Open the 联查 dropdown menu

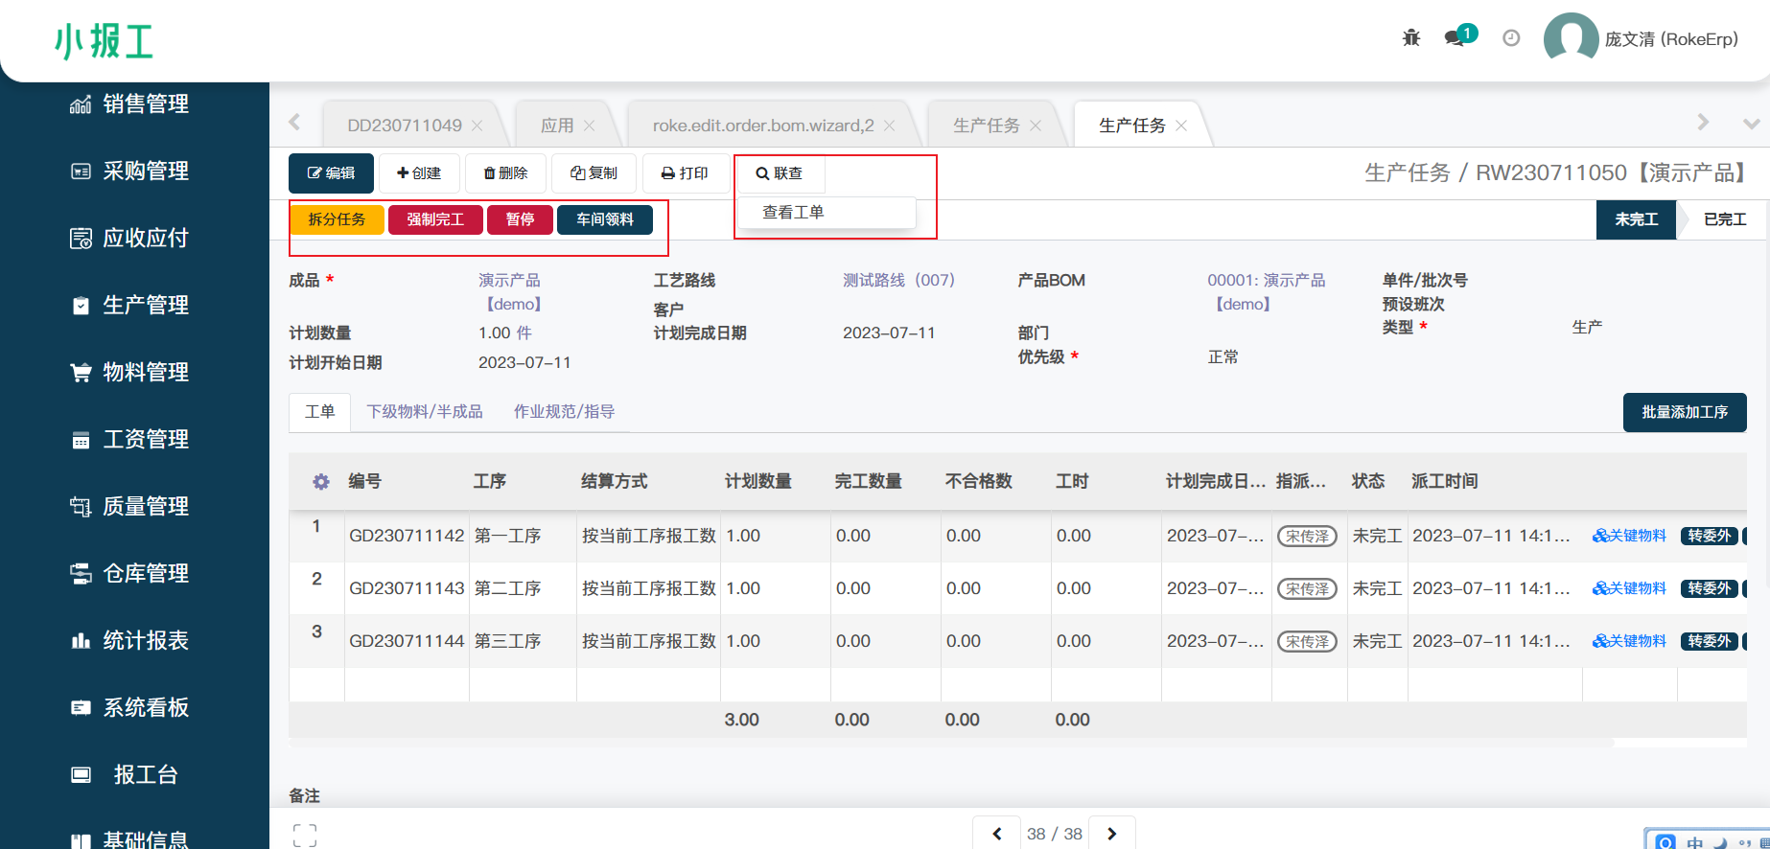tap(780, 173)
